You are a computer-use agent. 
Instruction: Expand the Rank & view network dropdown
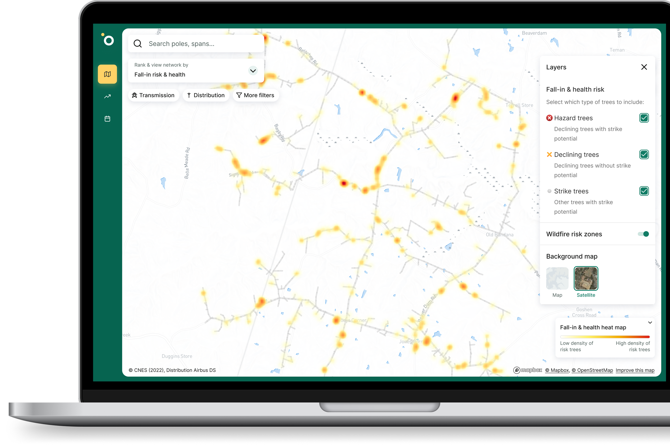[x=253, y=71]
